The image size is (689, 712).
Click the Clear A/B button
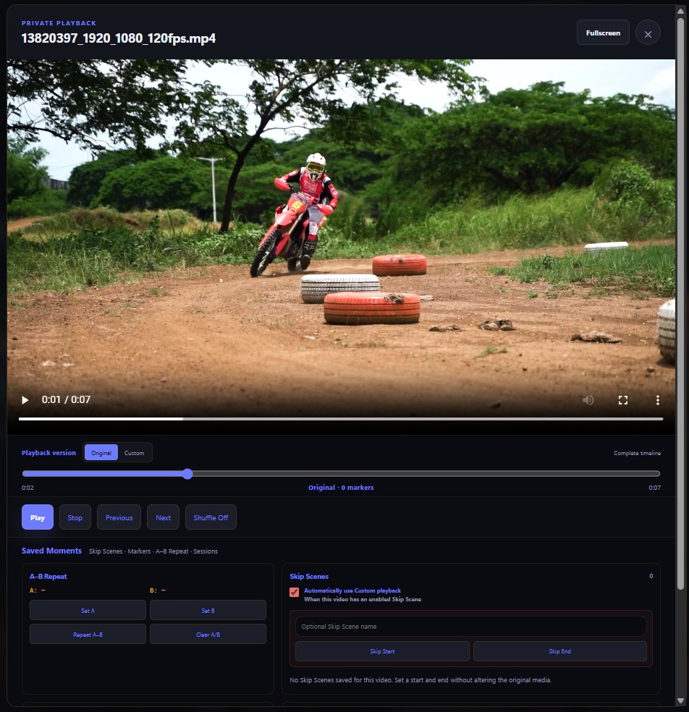click(208, 635)
